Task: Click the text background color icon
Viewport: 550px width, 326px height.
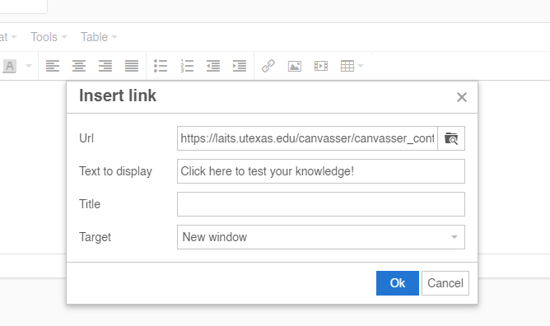Action: (10, 66)
